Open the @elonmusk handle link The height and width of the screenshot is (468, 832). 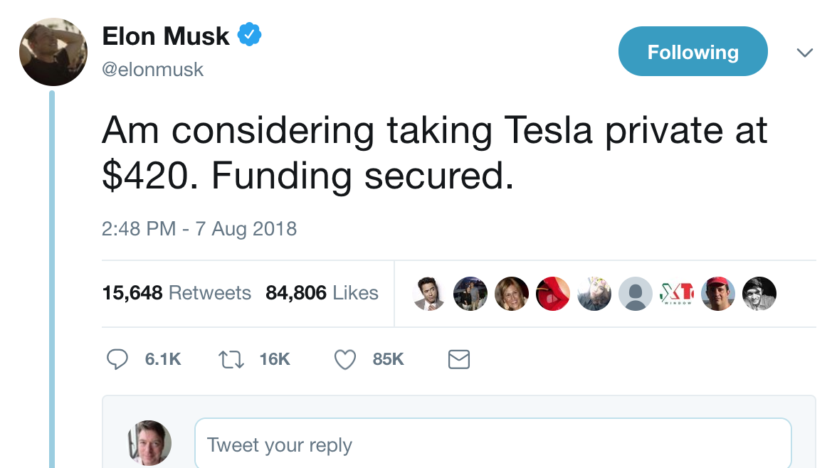[153, 70]
